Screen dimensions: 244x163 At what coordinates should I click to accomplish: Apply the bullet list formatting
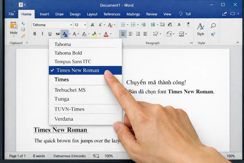123,25
